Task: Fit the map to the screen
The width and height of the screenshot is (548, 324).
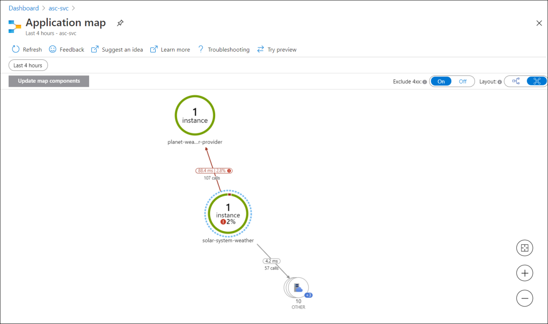Action: pyautogui.click(x=525, y=248)
